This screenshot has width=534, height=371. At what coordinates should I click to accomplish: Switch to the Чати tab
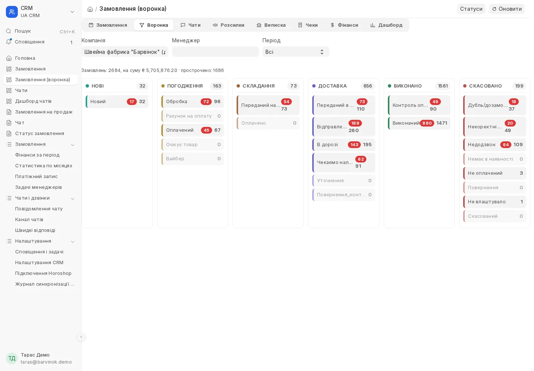(191, 25)
